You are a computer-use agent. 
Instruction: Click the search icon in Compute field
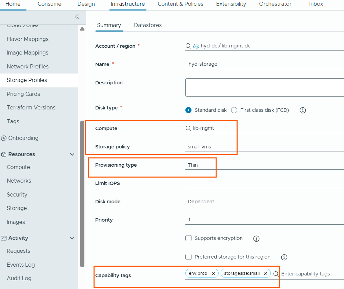pos(188,128)
